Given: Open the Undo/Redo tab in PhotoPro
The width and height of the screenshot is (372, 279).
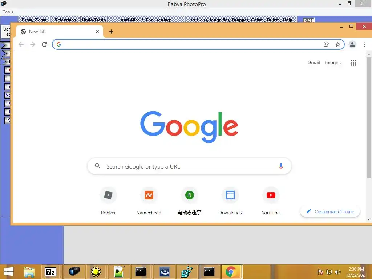Looking at the screenshot, I should coord(94,20).
